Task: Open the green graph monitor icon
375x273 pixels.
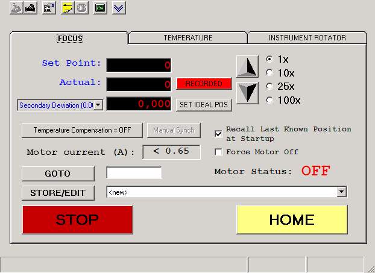Action: [x=100, y=8]
